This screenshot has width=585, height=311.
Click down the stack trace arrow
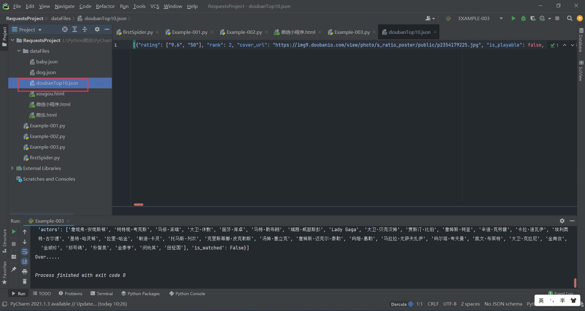coord(25,242)
